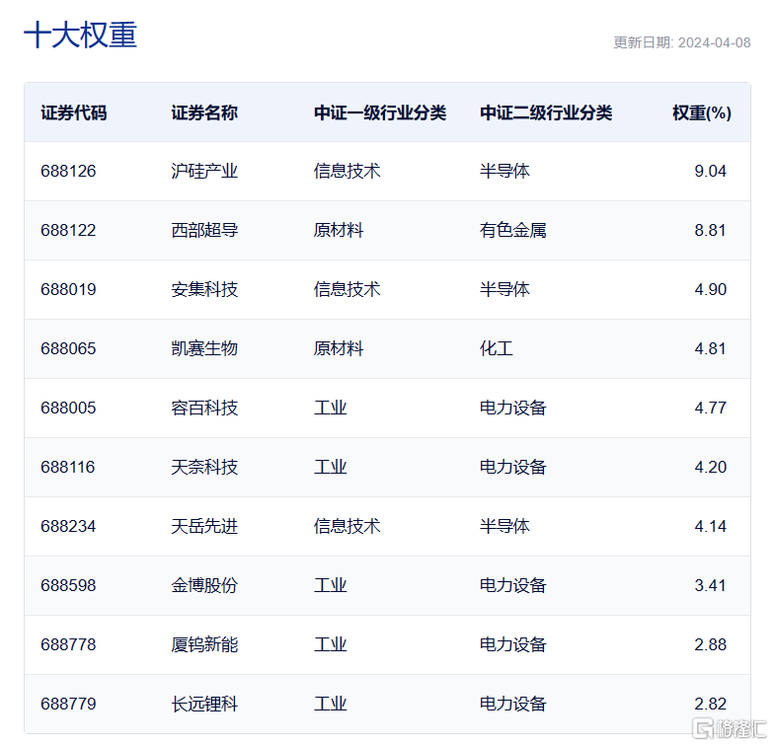
Task: Select the 金博股份 name cell
Action: pos(204,585)
